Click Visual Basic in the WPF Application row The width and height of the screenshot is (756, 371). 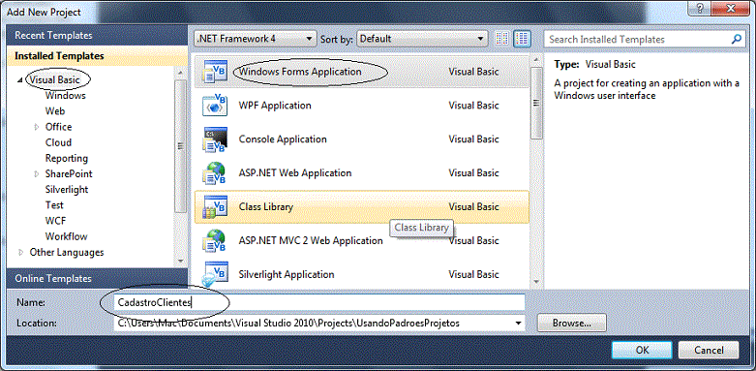click(x=473, y=106)
